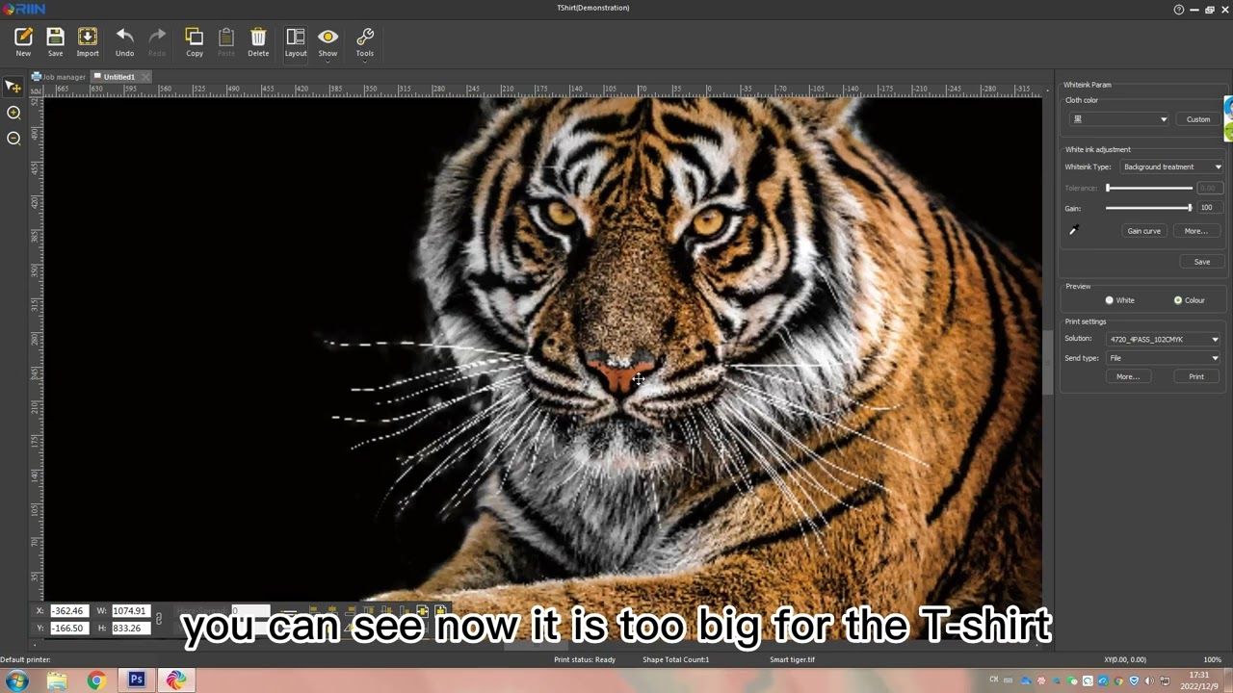
Task: Click the Copy toolbar icon
Action: point(195,41)
